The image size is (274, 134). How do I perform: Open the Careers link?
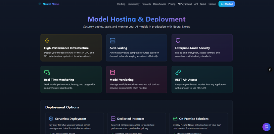(212, 4)
